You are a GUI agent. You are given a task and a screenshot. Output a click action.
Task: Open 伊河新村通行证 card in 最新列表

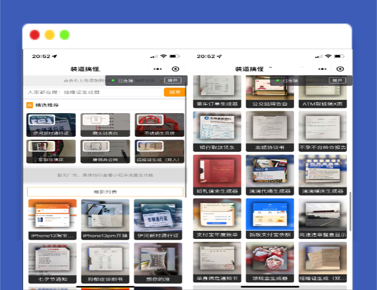click(158, 220)
